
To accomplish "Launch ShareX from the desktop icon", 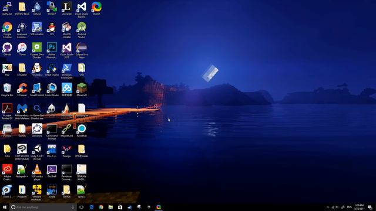I will tap(96, 9).
